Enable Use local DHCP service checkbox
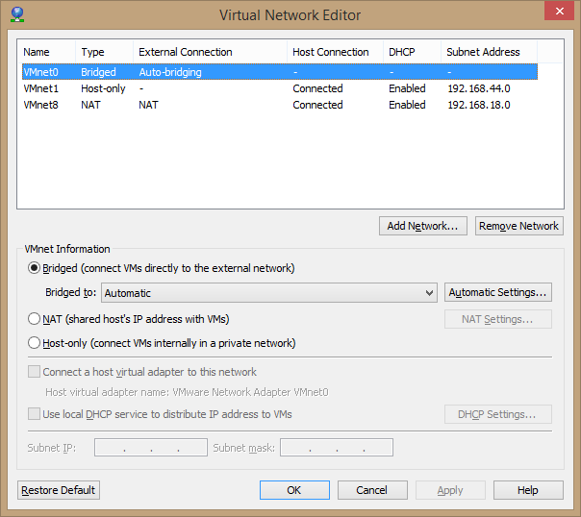 pyautogui.click(x=34, y=414)
